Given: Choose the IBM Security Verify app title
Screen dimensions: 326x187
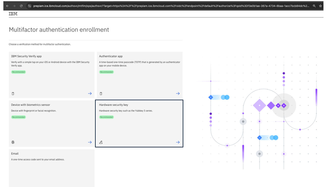Looking at the screenshot, I should click(x=26, y=56).
